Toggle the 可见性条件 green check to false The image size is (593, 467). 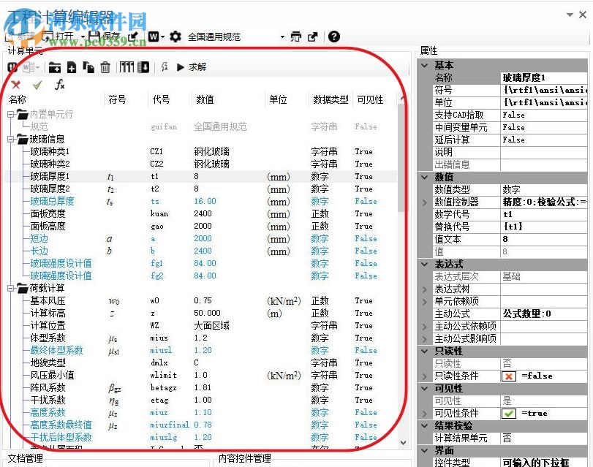[508, 412]
